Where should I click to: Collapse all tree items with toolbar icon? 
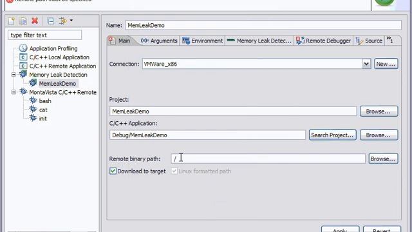[51, 21]
